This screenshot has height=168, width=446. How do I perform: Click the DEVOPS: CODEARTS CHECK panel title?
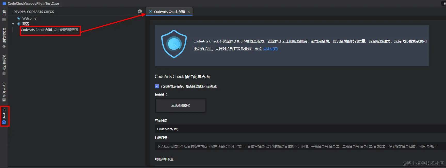34,12
